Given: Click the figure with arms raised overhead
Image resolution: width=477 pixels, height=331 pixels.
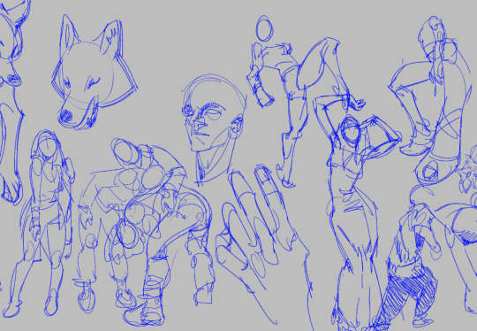Looking at the screenshot, I should pyautogui.click(x=358, y=213).
